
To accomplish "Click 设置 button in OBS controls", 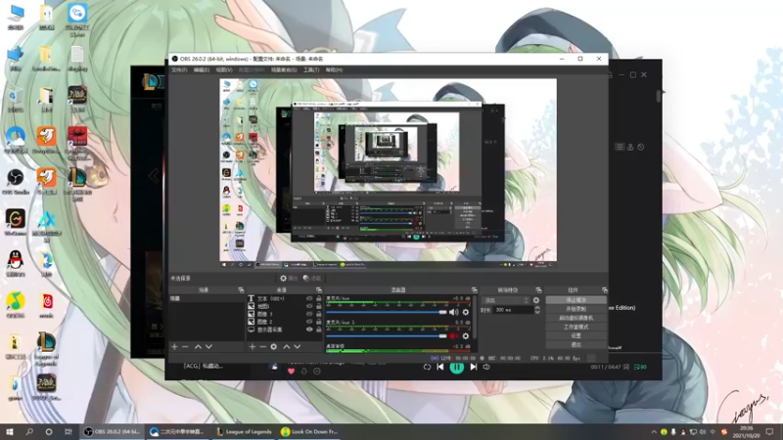I will pos(576,336).
